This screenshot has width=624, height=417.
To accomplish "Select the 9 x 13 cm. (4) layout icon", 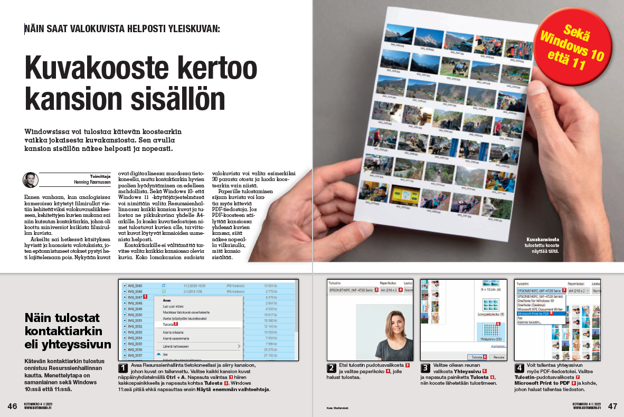I will point(490,283).
